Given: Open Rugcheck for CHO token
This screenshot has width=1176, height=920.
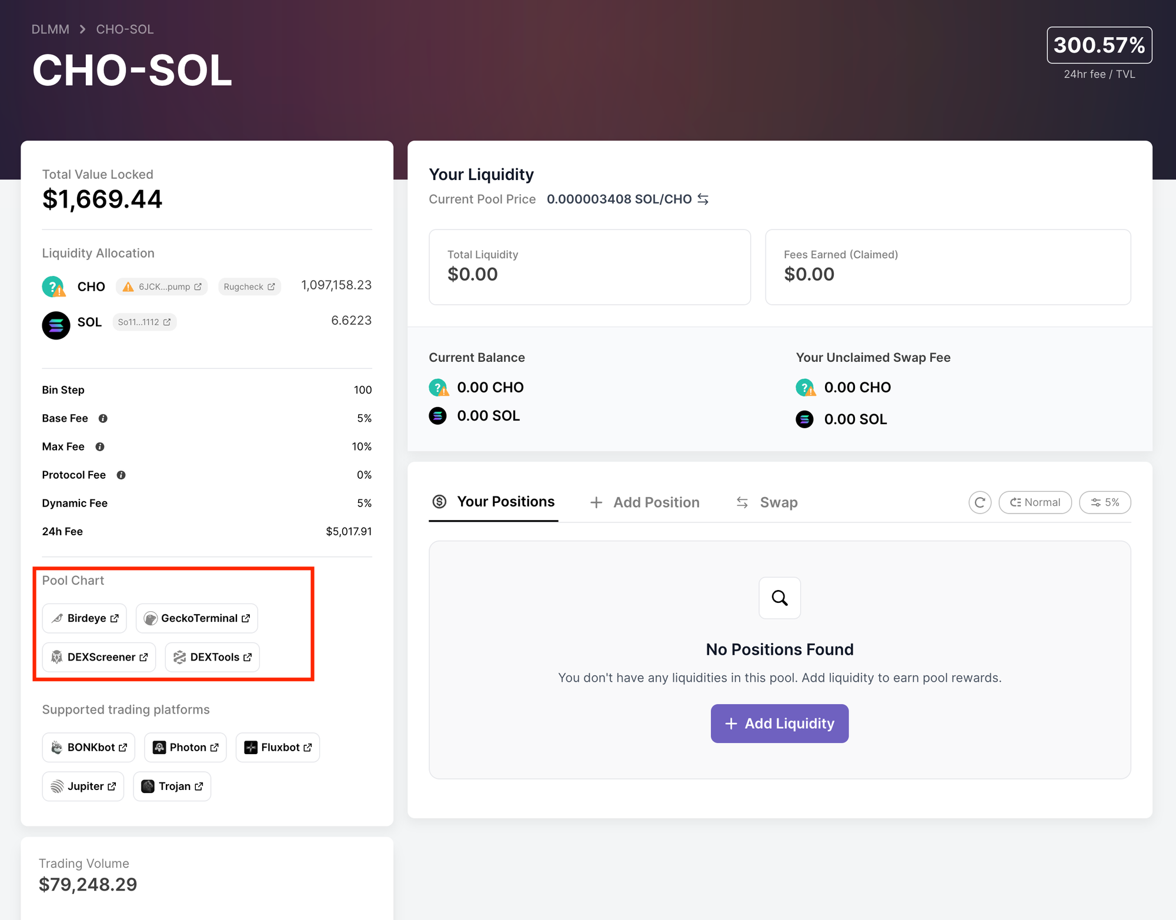Looking at the screenshot, I should [249, 286].
